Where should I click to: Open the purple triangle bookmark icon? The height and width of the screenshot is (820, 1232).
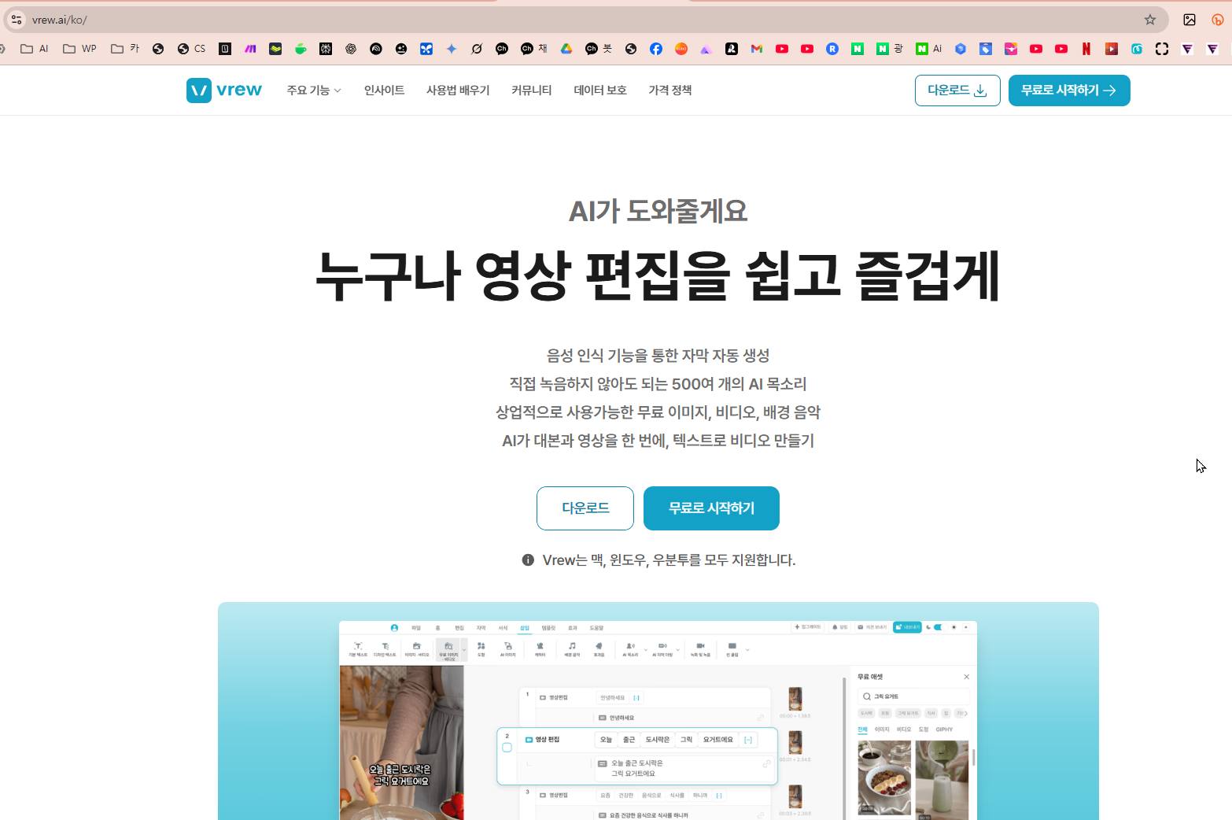[x=706, y=50]
